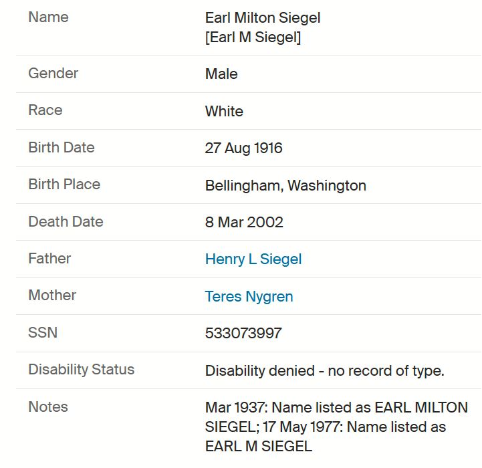Click the name Earl Milton Siegel
482x468 pixels.
pyautogui.click(x=263, y=17)
